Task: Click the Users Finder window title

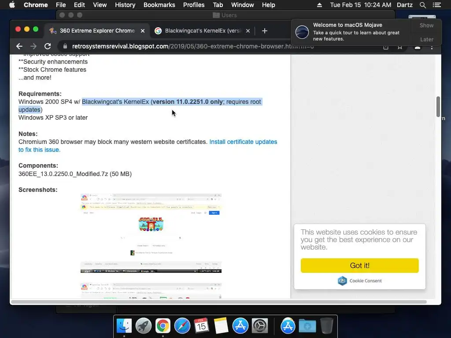Action: 225,15
